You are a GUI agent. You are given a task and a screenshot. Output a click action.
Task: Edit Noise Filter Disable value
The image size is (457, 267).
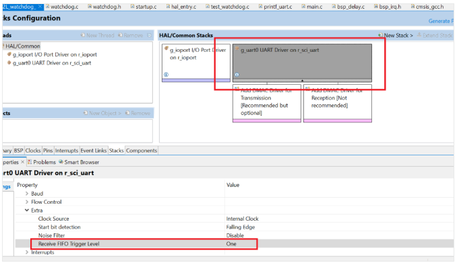click(235, 235)
